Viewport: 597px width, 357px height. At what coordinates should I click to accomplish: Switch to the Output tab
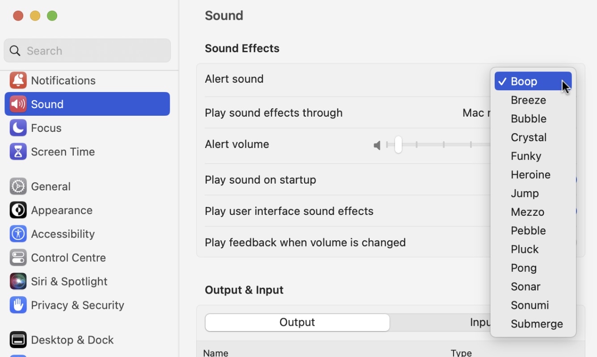[x=297, y=323]
